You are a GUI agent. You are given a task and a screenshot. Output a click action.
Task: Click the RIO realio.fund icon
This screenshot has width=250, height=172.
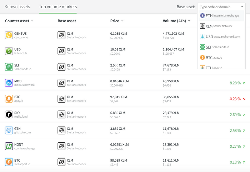[9, 114]
